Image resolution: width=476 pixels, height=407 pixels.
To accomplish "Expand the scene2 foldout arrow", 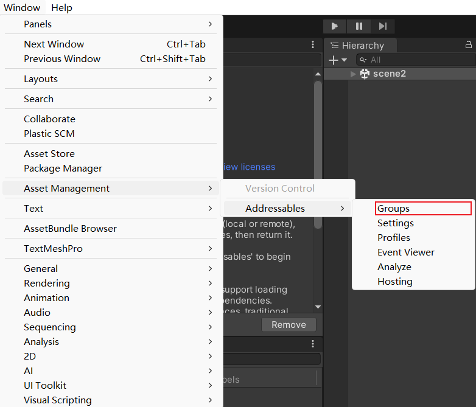I will tap(353, 74).
